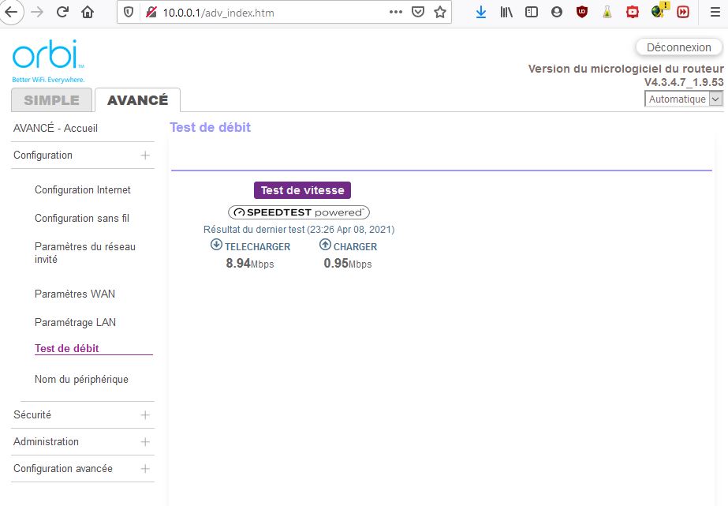Expand the Administration section
The image size is (728, 506).
[x=145, y=442]
